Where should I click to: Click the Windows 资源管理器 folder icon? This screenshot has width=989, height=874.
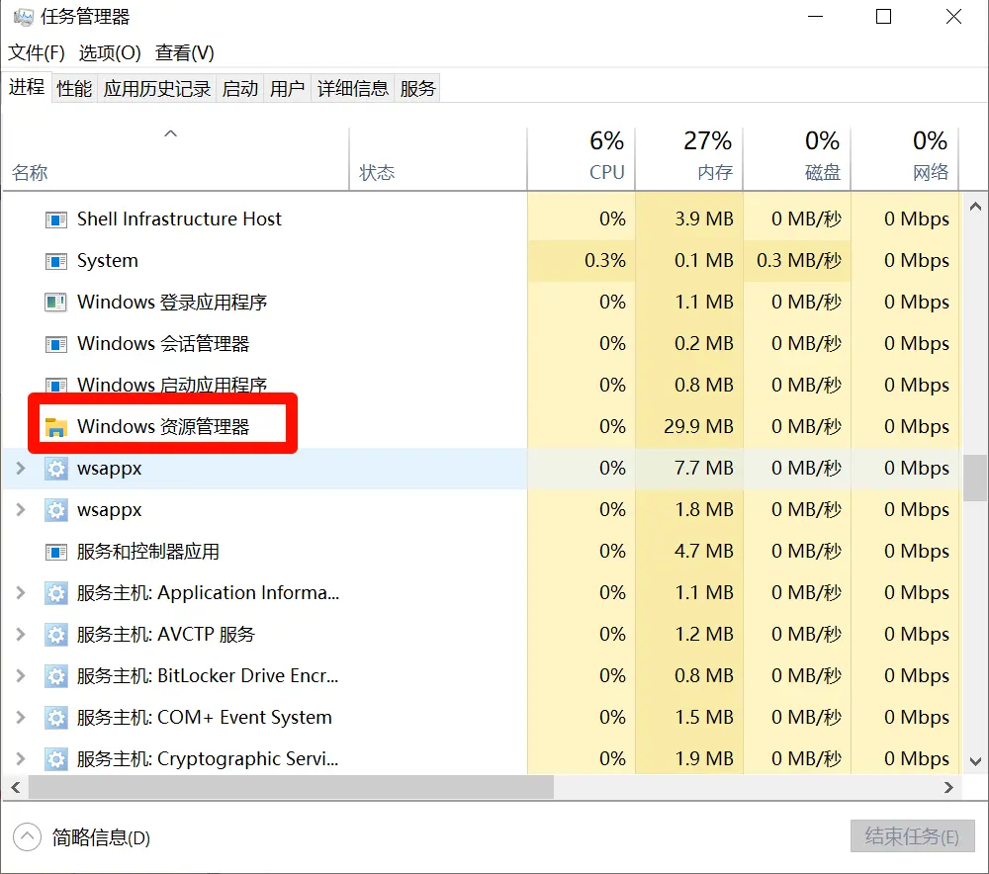(56, 427)
